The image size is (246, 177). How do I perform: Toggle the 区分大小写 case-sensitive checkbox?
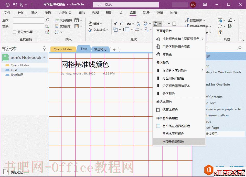pyautogui.click(x=14, y=32)
